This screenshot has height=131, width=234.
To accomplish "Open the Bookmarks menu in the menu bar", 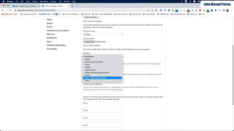I will coord(44,1).
